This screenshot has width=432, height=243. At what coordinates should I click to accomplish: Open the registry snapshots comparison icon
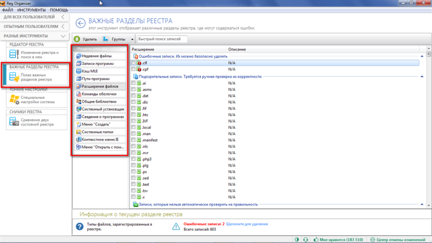pyautogui.click(x=15, y=122)
